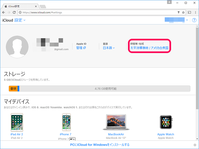Click the マイデバイス section heading

coord(17,101)
